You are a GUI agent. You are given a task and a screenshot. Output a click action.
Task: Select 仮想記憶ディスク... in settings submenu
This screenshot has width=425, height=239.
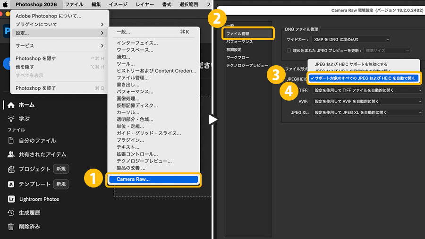(x=153, y=105)
